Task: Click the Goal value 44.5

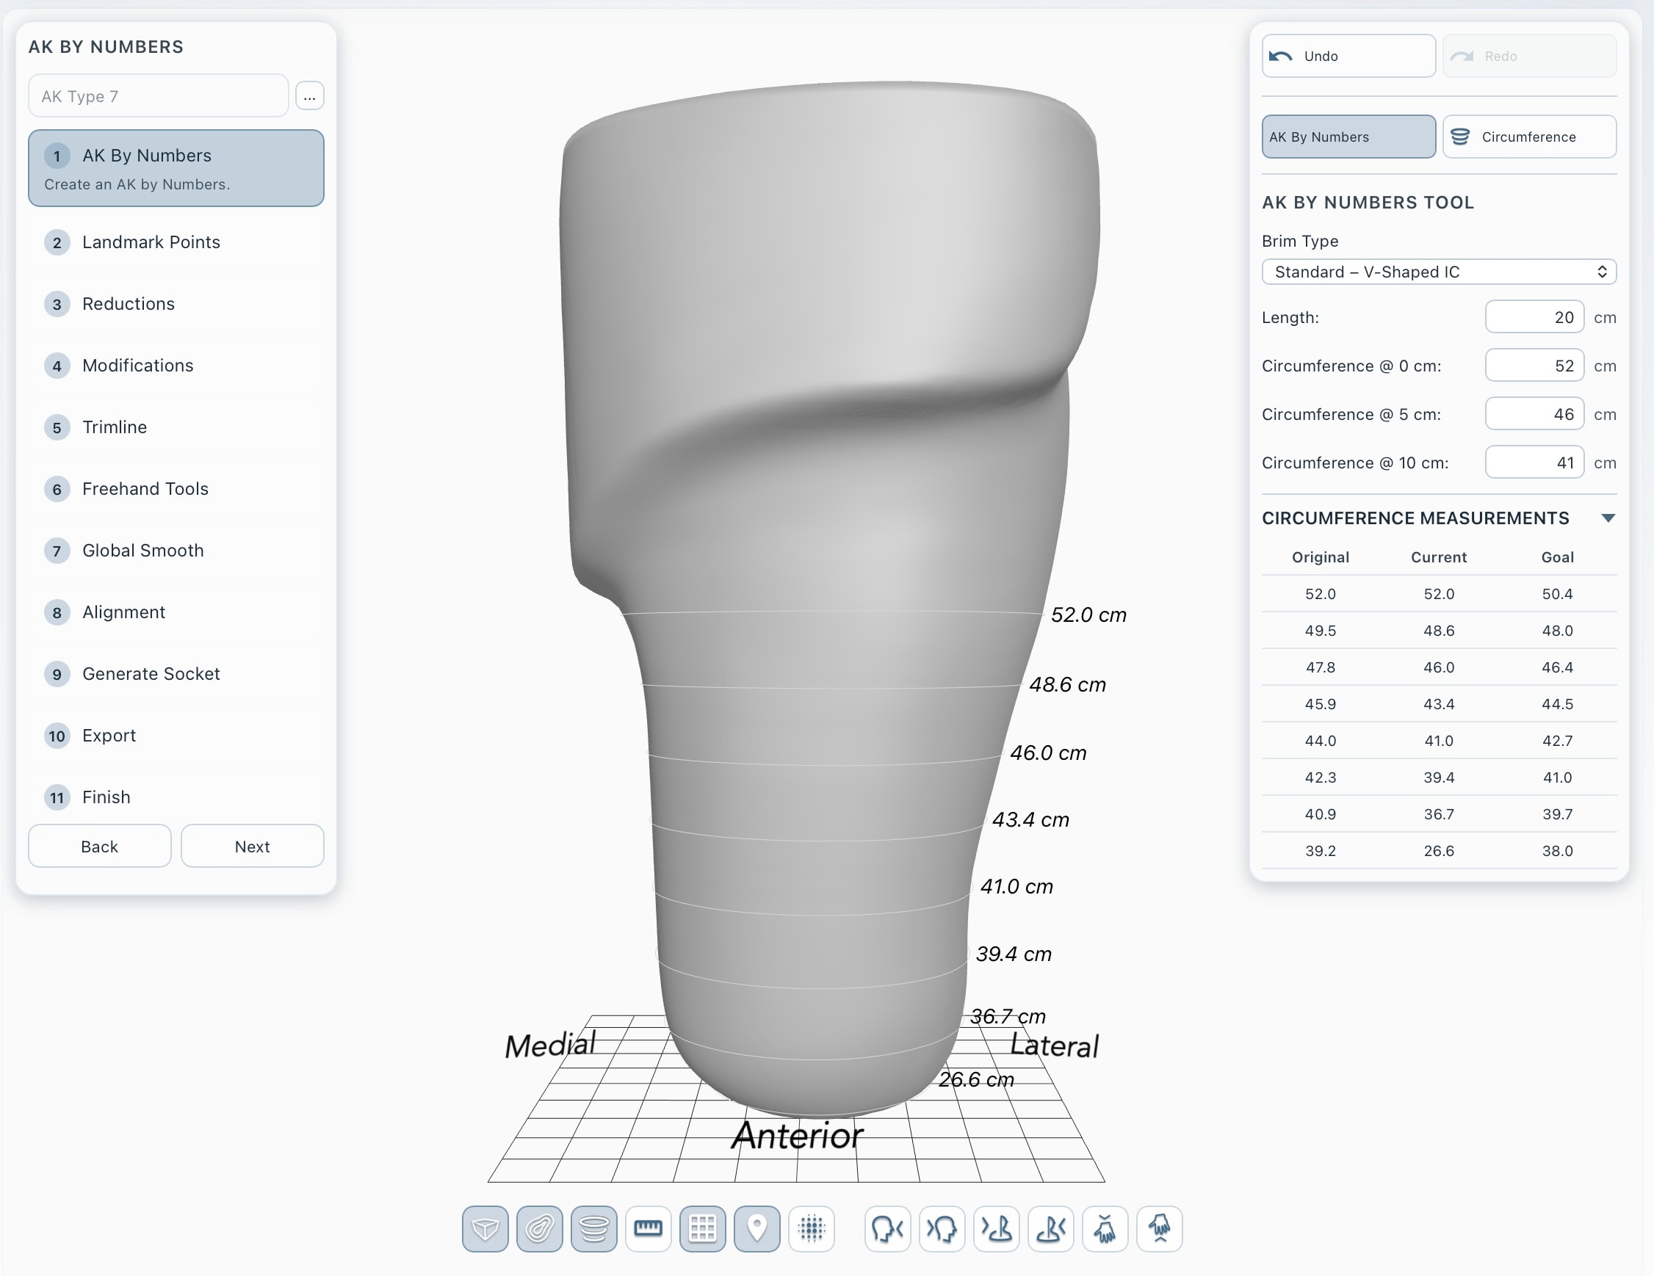Action: click(1557, 705)
